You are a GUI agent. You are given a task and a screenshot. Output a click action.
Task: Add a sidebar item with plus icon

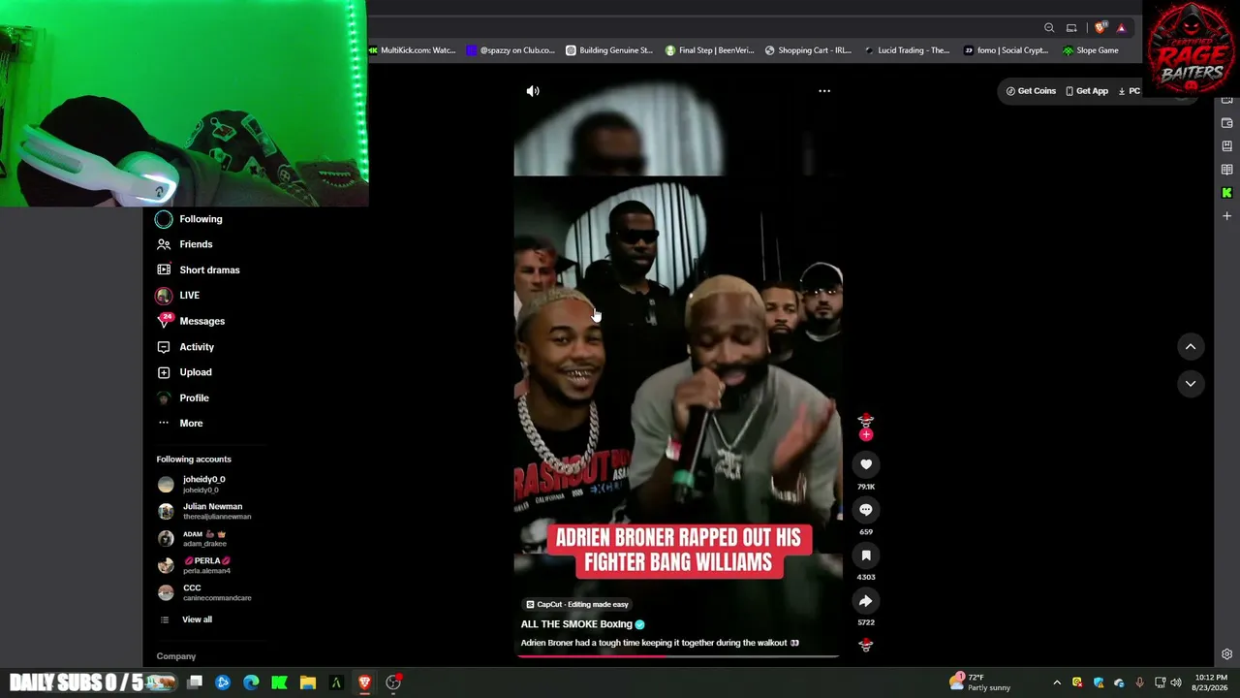1226,216
